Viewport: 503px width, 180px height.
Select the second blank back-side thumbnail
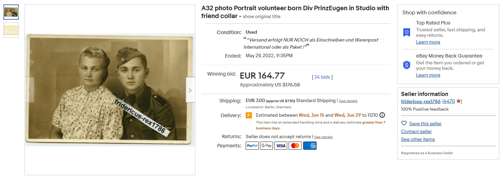pos(11,30)
